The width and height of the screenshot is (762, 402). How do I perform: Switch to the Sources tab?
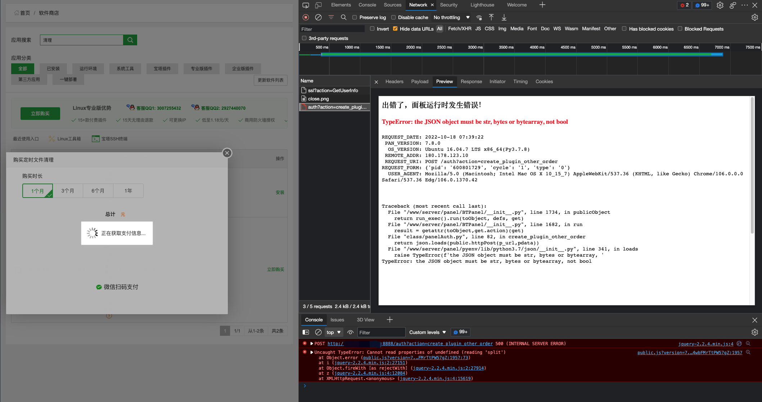coord(392,5)
